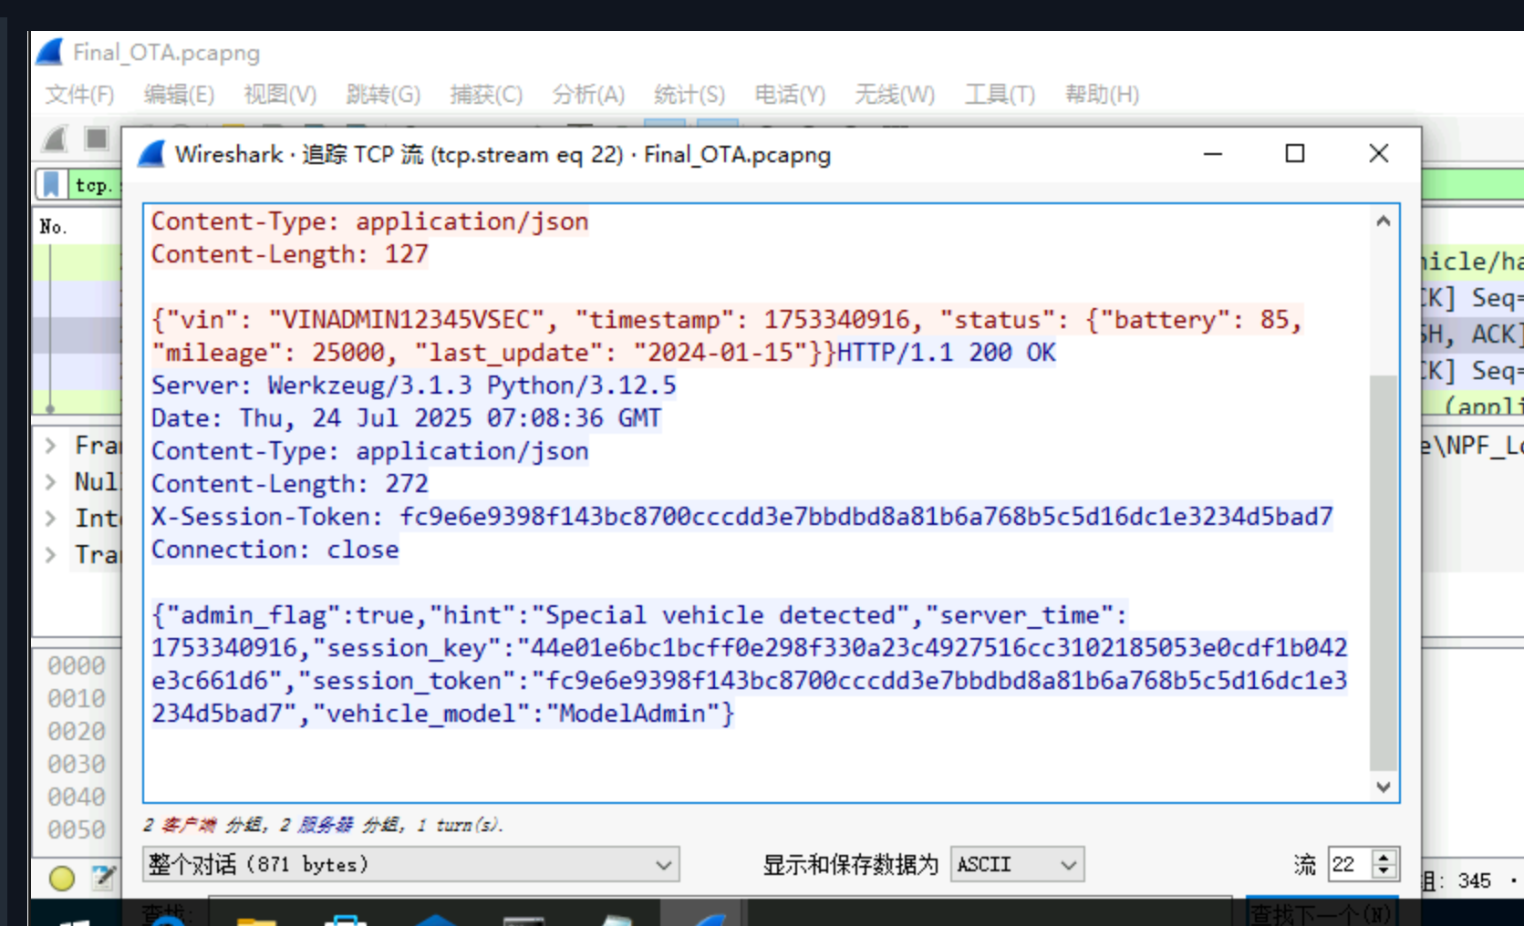
Task: Click the start capture shark fin icon
Action: point(56,139)
